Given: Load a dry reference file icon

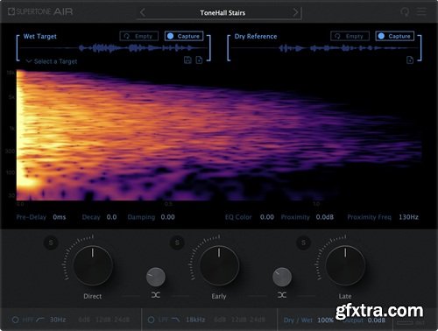Looking at the screenshot, I should pos(410,60).
